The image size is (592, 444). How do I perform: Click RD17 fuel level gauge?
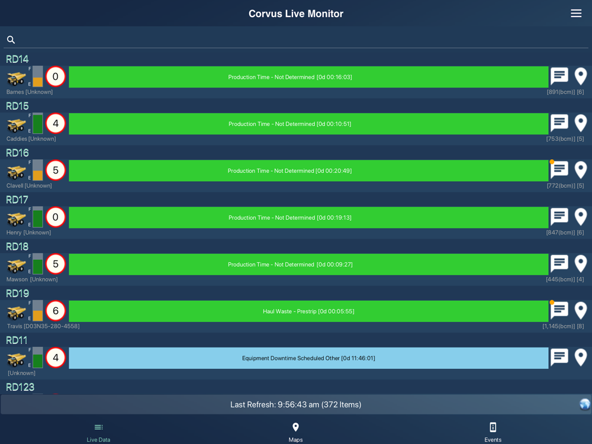click(38, 217)
